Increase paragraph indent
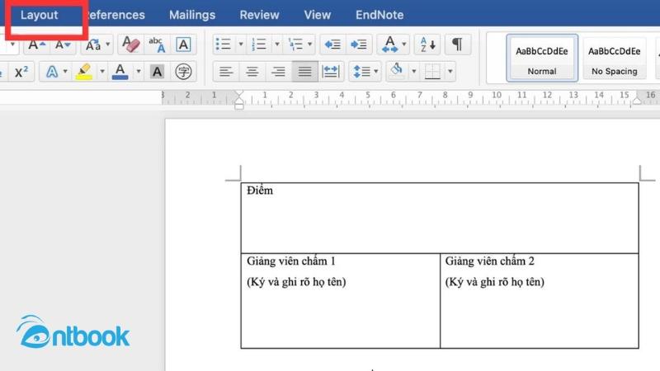Viewport: 660px width, 371px height. click(359, 45)
